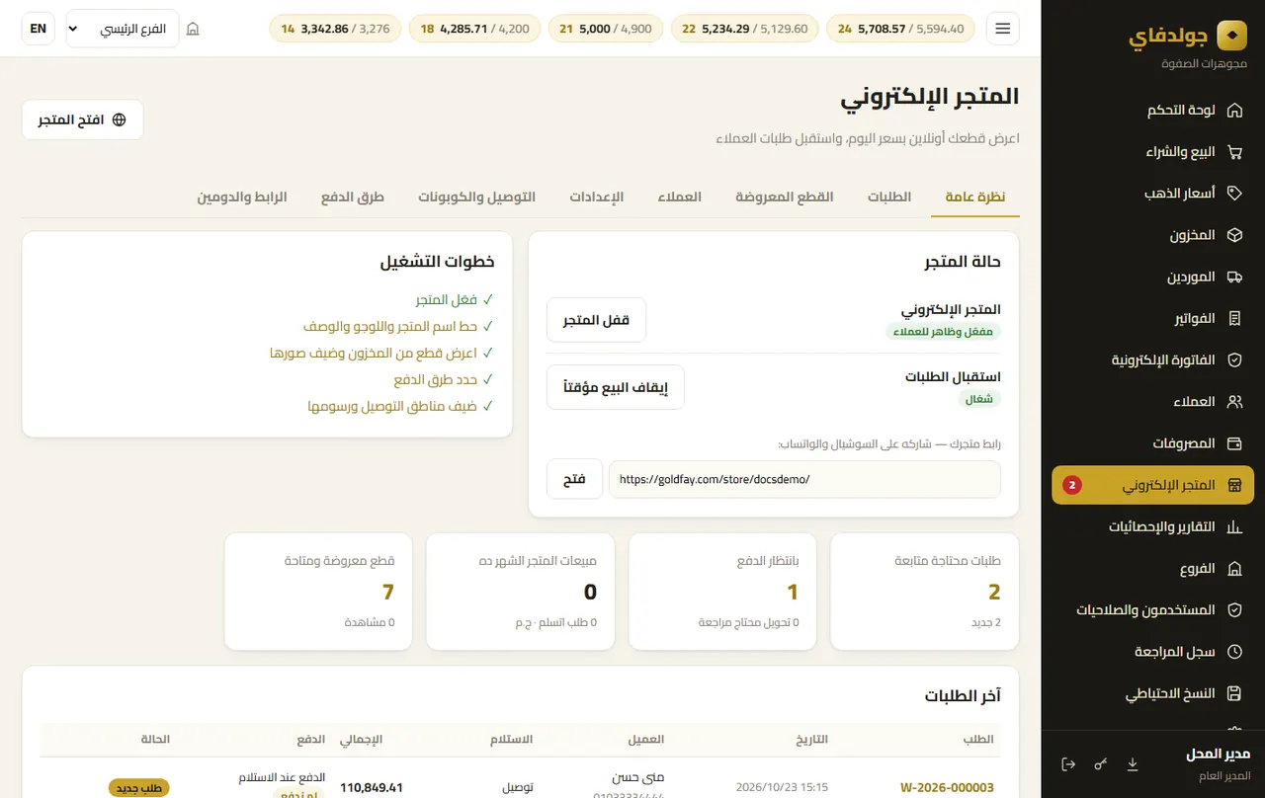This screenshot has width=1265, height=798.
Task: Click the 22 karat gold price chip
Action: pyautogui.click(x=745, y=29)
